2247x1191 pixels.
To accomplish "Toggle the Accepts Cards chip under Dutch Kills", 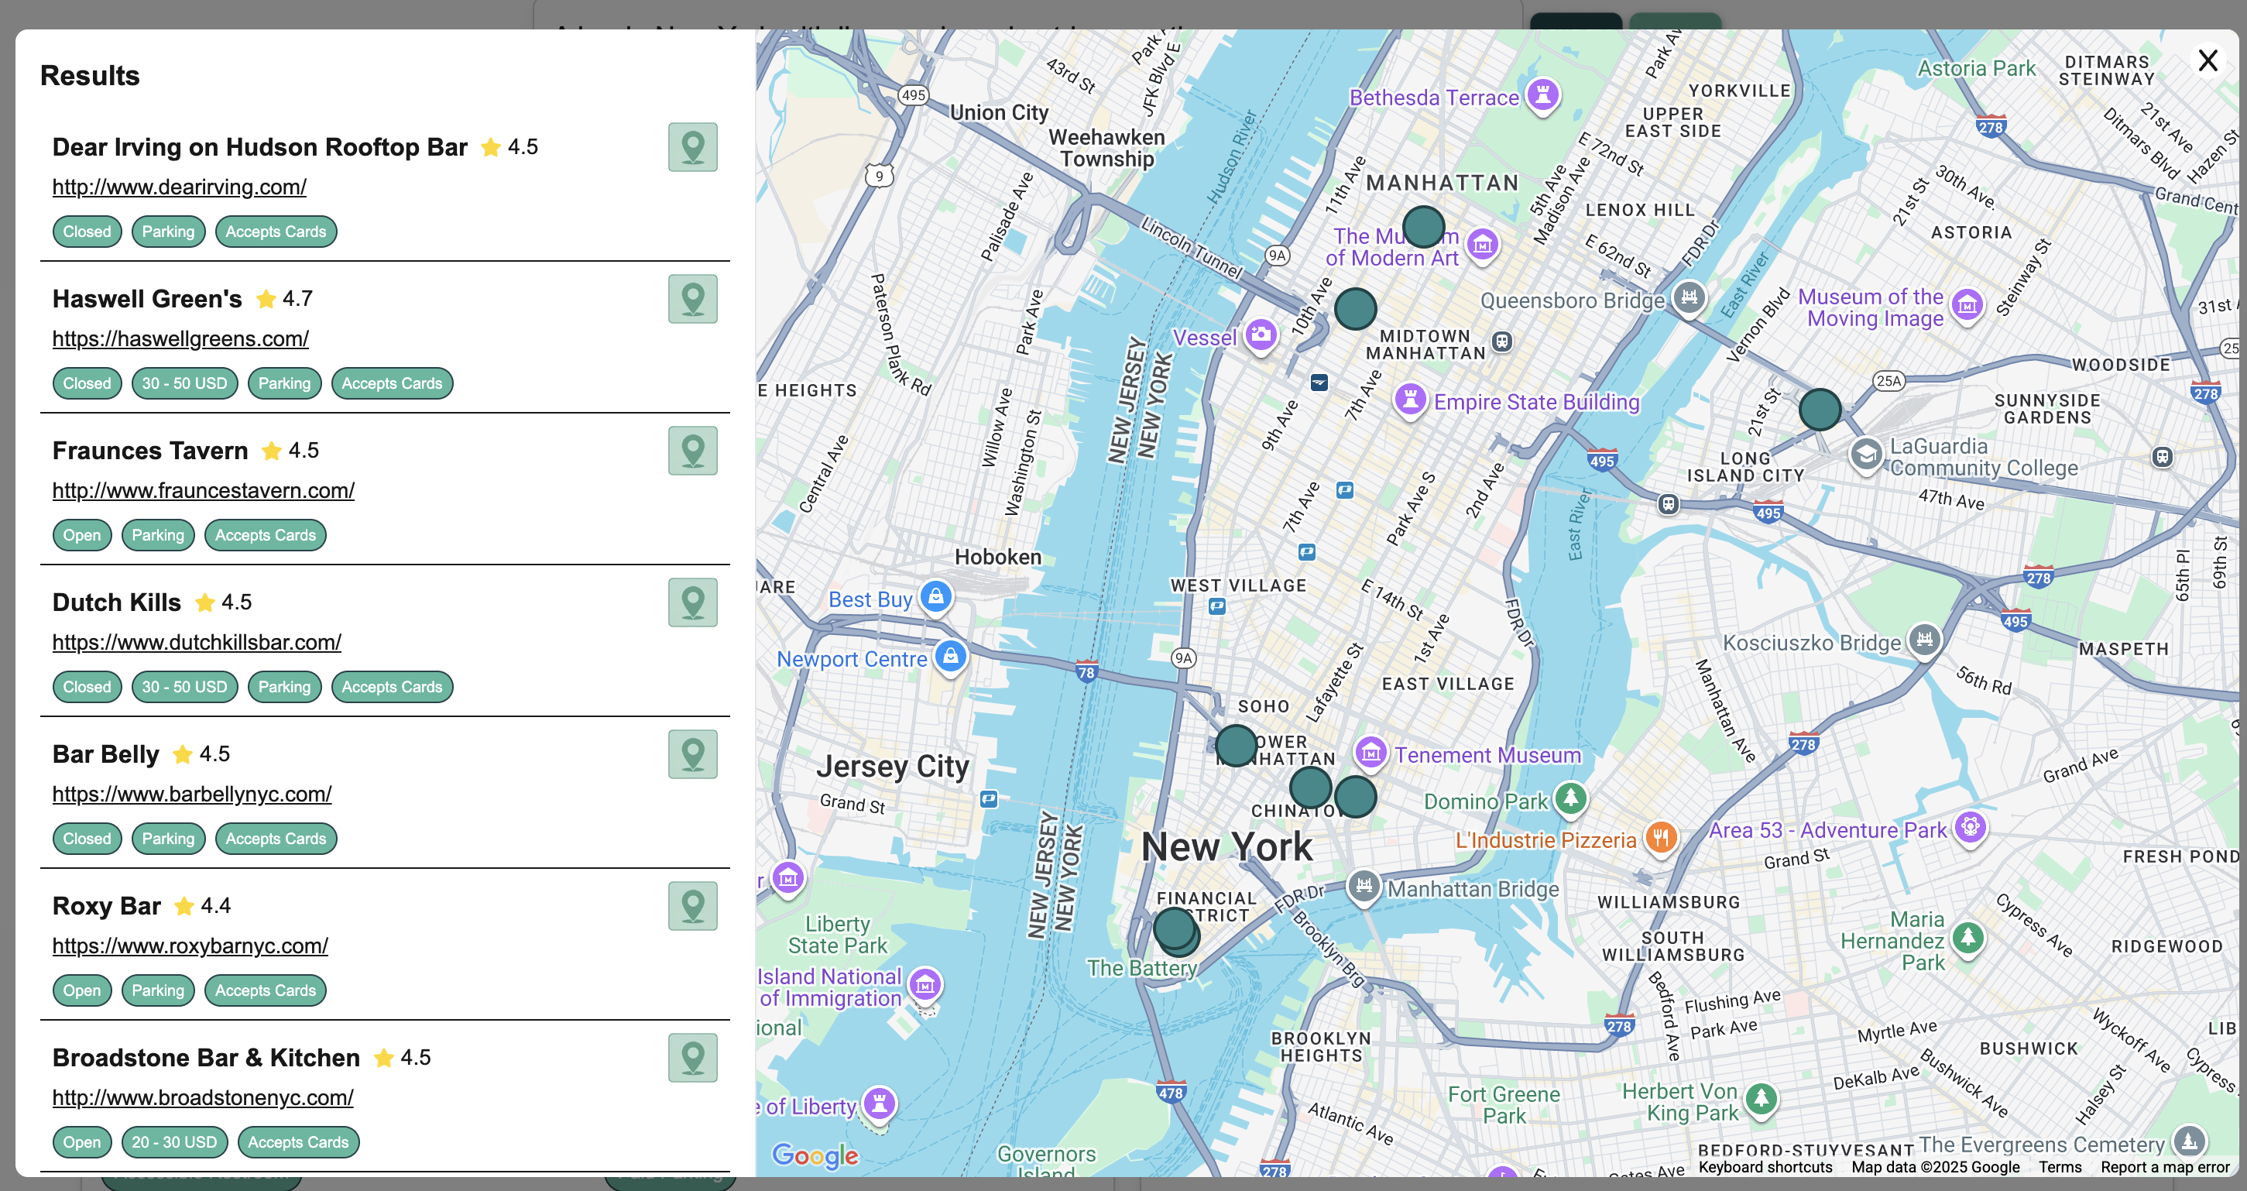I will click(392, 687).
